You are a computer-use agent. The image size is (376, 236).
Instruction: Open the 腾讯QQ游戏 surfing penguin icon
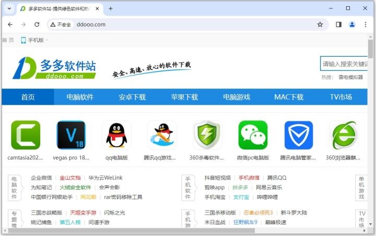(162, 135)
